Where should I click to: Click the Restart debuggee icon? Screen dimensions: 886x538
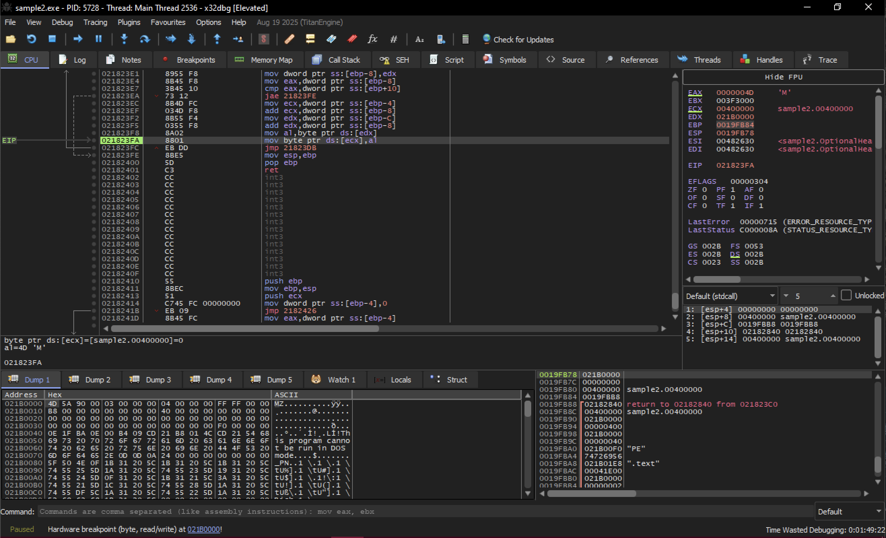32,39
